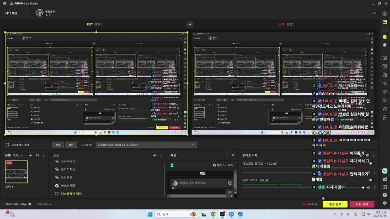Open the 필터 filter tab
The height and width of the screenshot is (219, 390).
click(70, 145)
